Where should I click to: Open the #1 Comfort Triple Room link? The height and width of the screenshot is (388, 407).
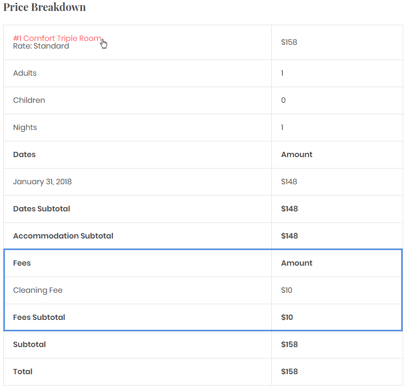tap(57, 38)
